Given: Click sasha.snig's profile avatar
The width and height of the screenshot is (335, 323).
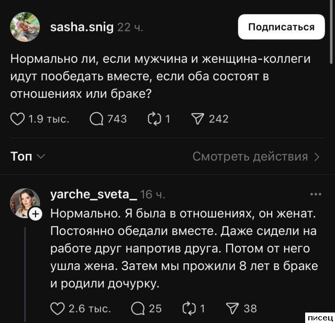Looking at the screenshot, I should [x=25, y=26].
